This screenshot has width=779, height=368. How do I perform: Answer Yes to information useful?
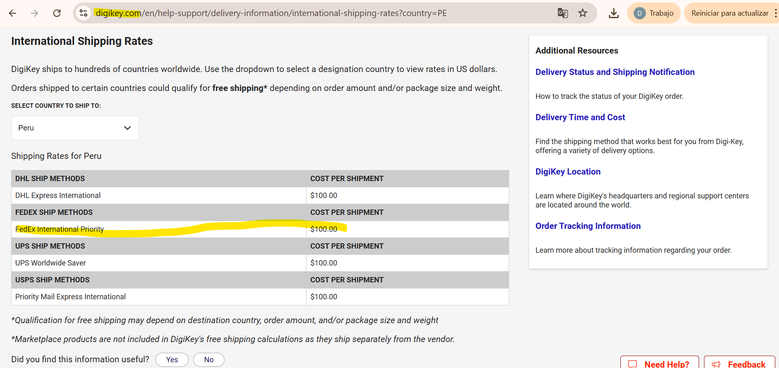coord(172,360)
